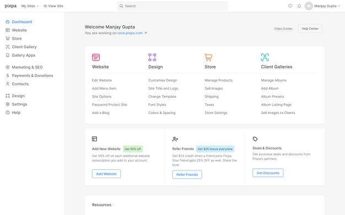The image size is (345, 215).
Task: Click the Gallery Apps sidebar icon
Action: click(x=8, y=55)
